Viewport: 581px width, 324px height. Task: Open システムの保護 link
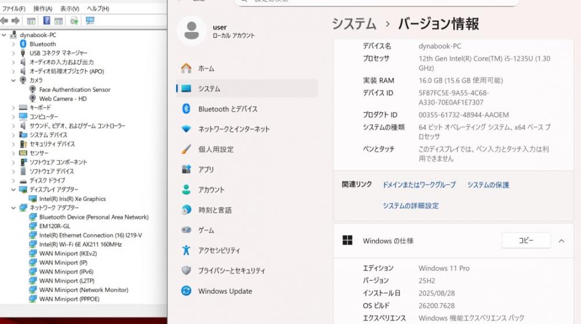pos(488,185)
